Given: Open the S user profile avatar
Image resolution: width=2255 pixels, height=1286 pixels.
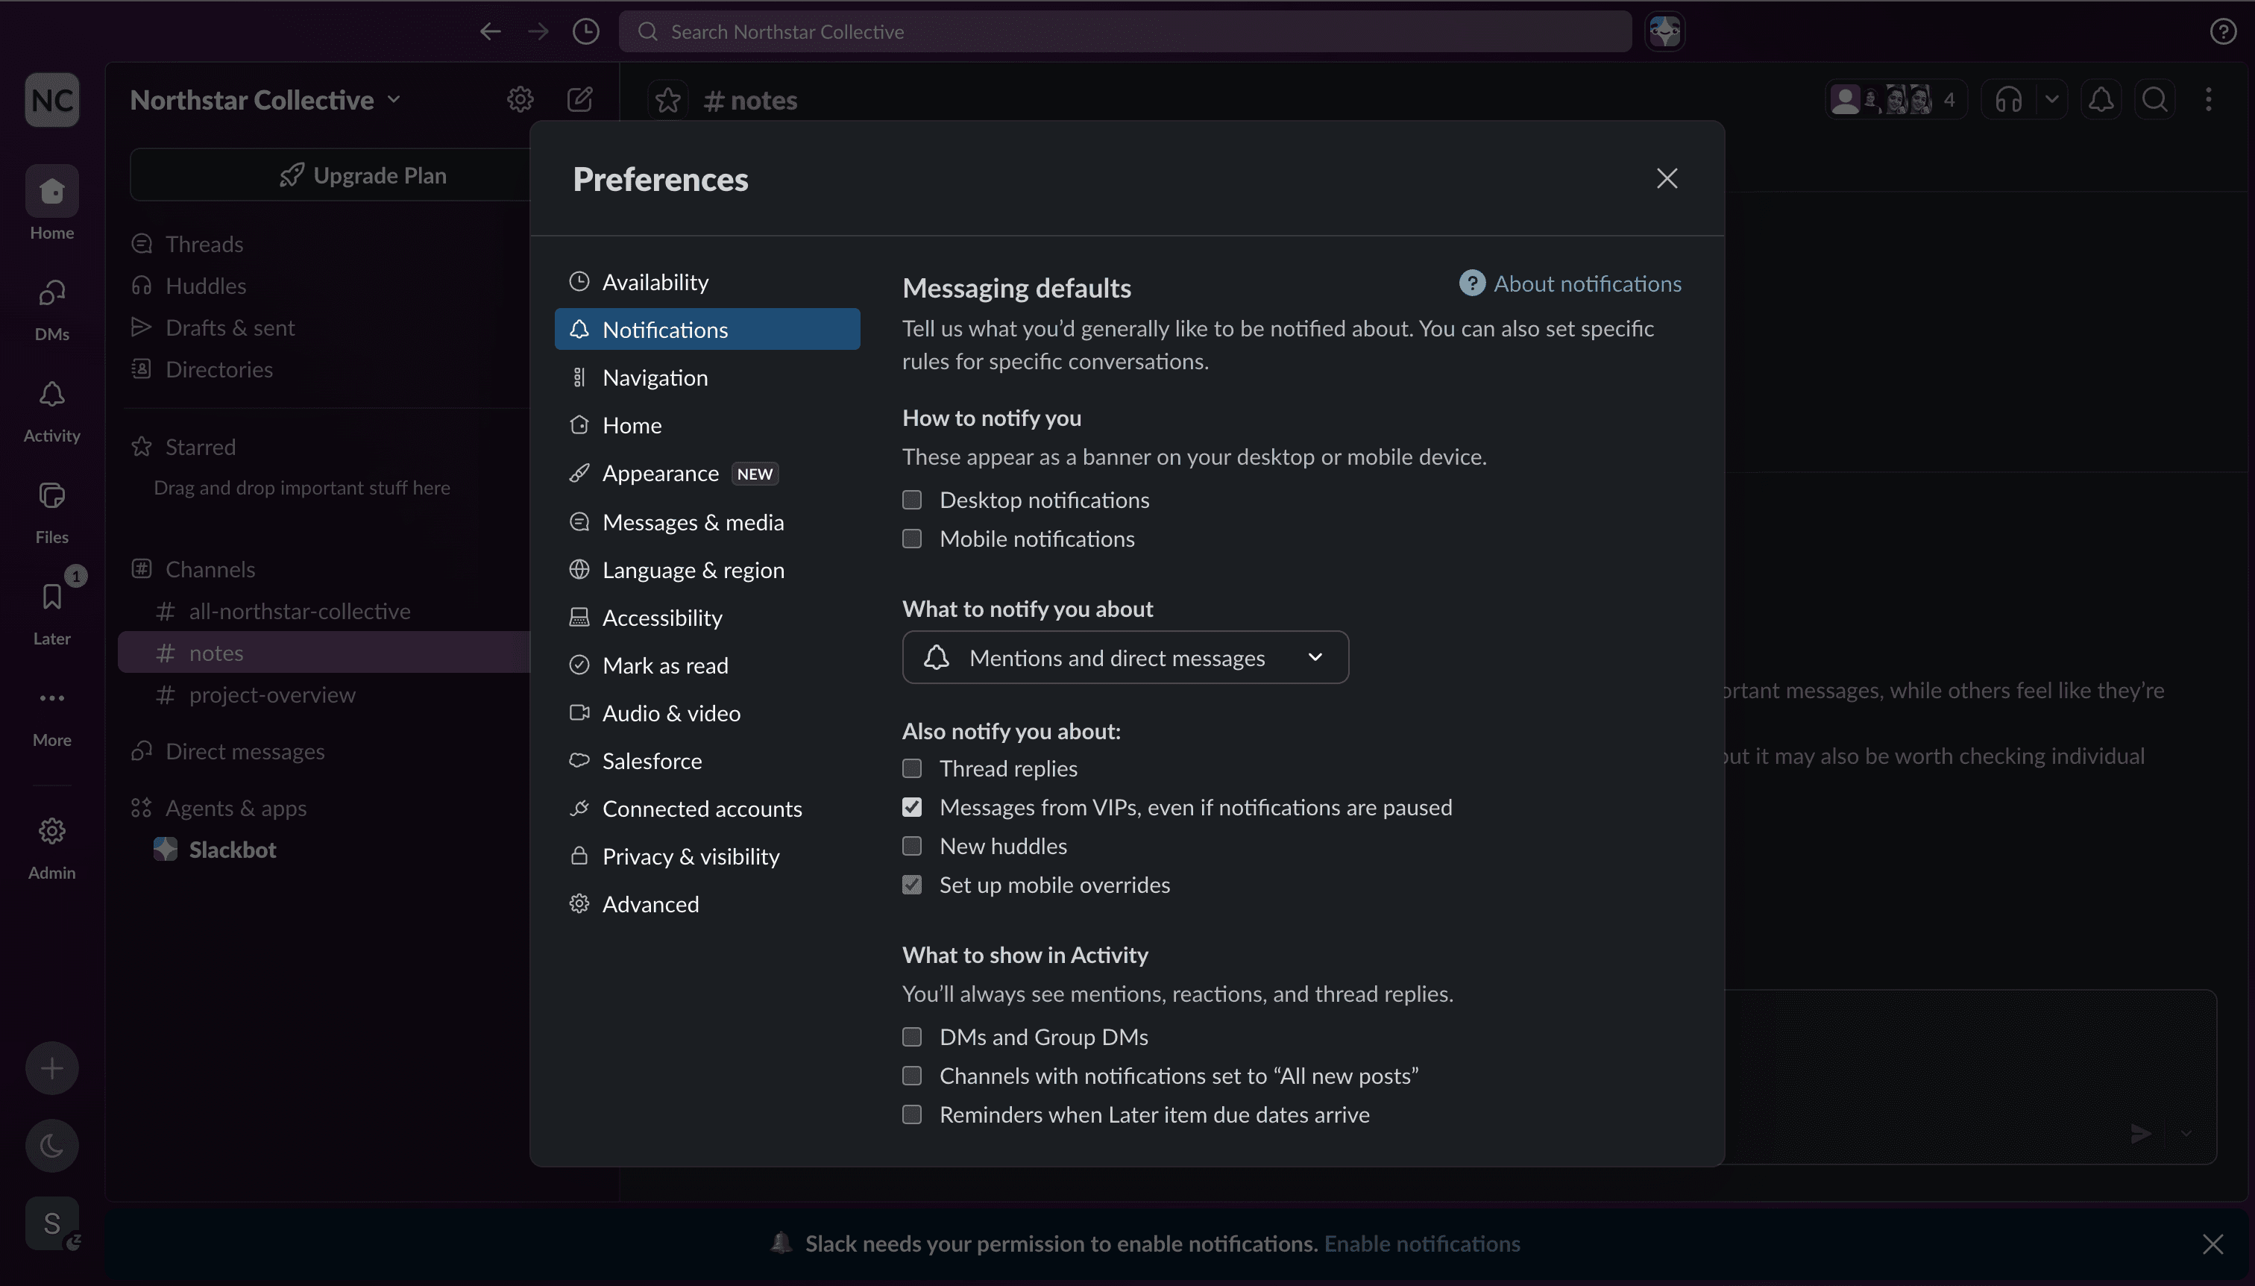Looking at the screenshot, I should pyautogui.click(x=52, y=1223).
